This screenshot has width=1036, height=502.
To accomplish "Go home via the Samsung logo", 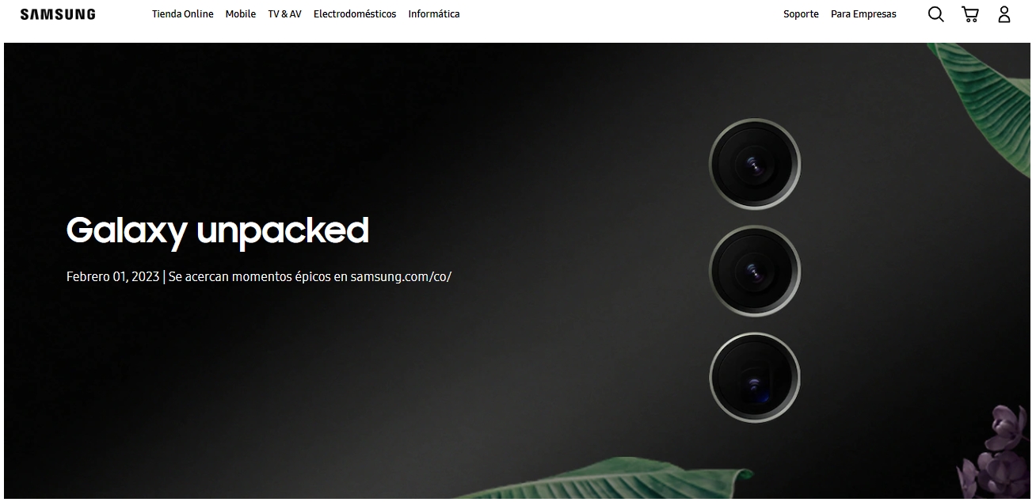I will pos(58,14).
